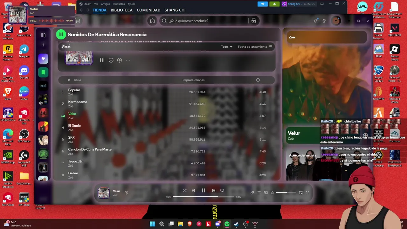Open the browse icon in search bar
This screenshot has width=407, height=229.
(x=254, y=21)
